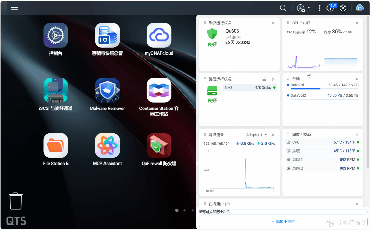Open the myQNAPcloud cloud icon in top bar

coord(360,8)
